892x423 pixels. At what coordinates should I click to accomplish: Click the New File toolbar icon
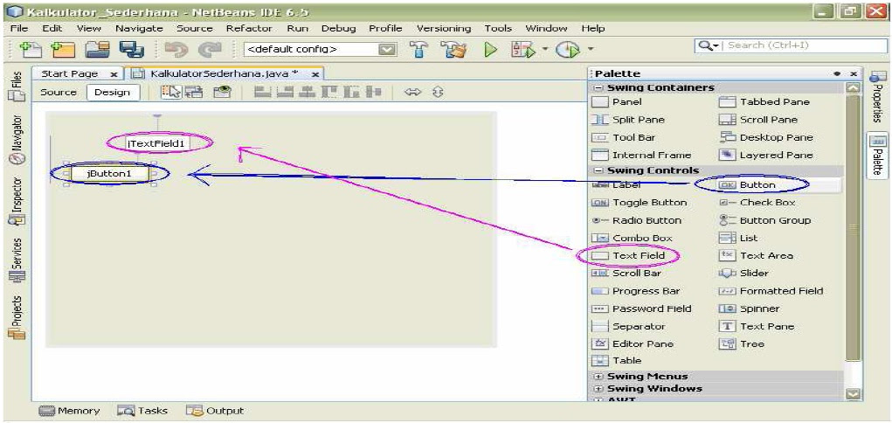point(29,50)
